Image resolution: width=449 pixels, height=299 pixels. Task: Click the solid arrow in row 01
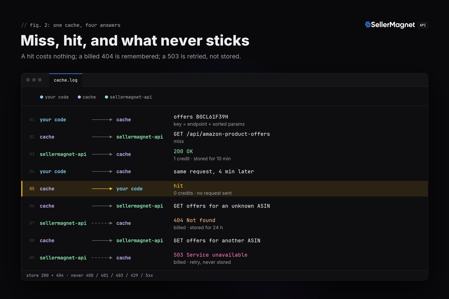coord(102,120)
